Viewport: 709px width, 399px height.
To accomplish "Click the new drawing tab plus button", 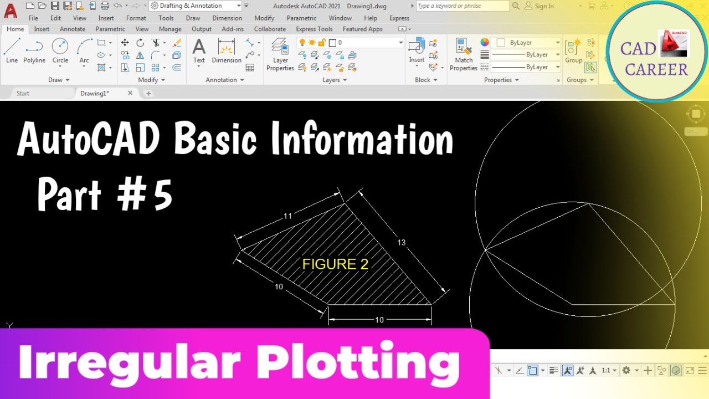I will tap(148, 93).
